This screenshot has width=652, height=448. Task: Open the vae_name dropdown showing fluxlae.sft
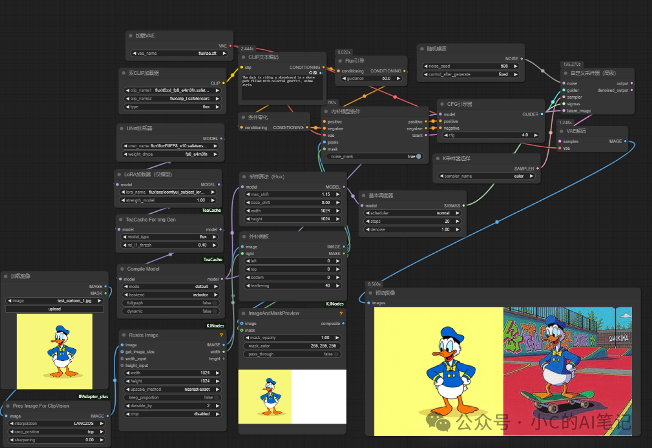tap(180, 53)
